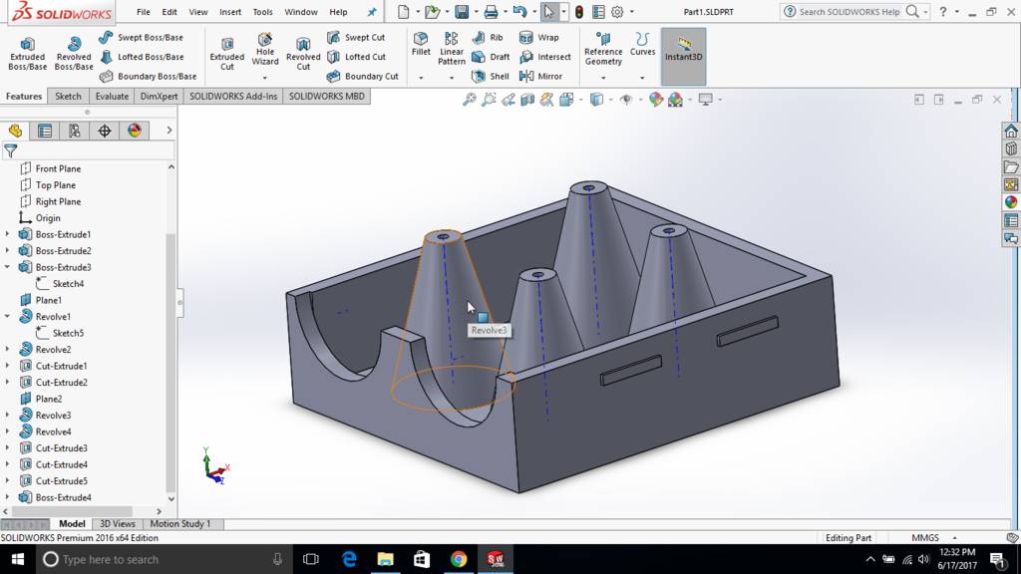Select Lofted Cut feature
The height and width of the screenshot is (574, 1021).
click(356, 57)
